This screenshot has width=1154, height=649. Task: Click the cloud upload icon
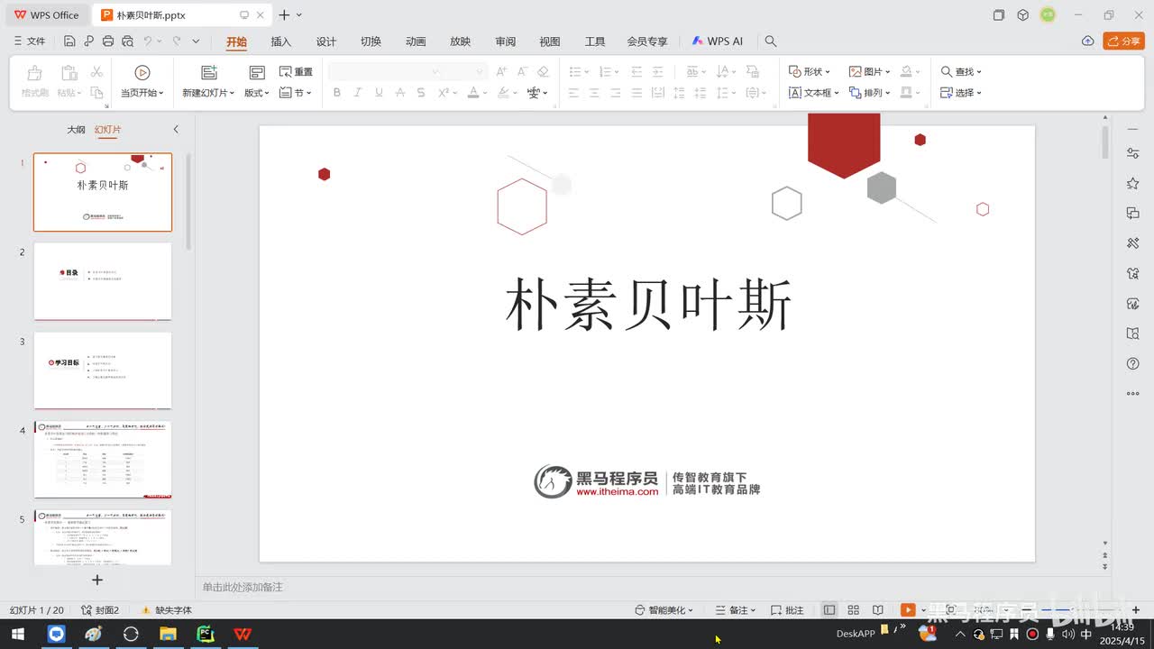click(x=1087, y=41)
